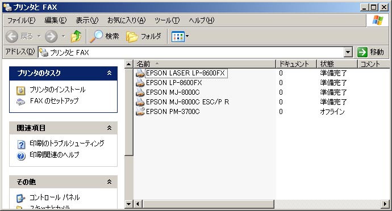Image resolution: width=392 pixels, height=211 pixels.
Task: Click the Views icon in toolbar
Action: coord(178,37)
